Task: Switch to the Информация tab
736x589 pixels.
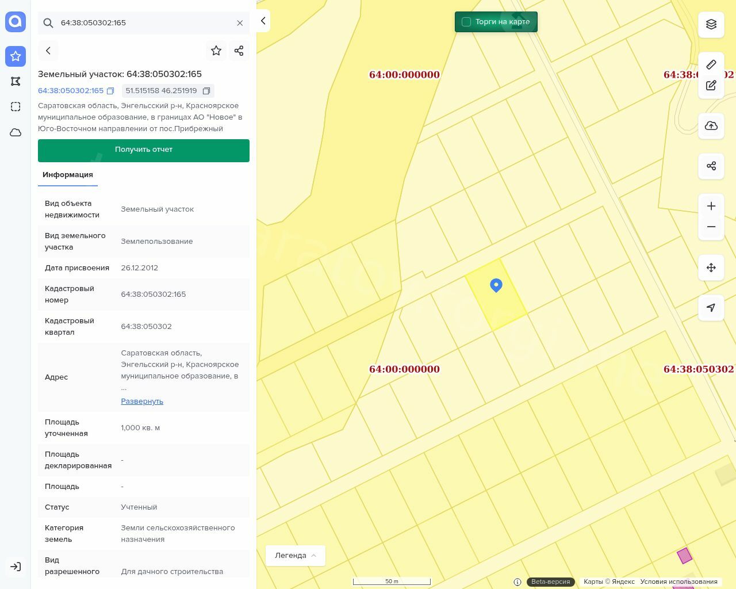Action: tap(68, 175)
